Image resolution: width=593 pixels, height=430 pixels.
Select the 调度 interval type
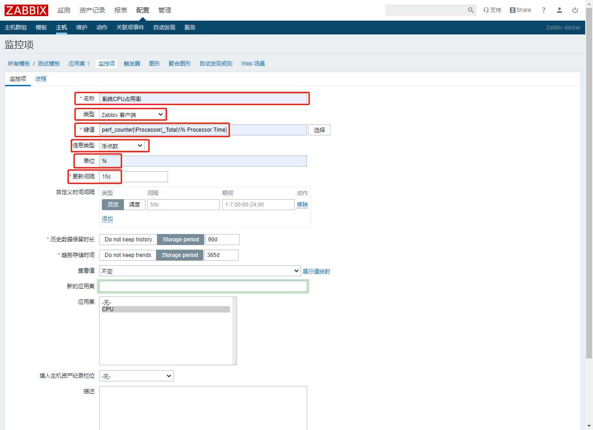[134, 205]
